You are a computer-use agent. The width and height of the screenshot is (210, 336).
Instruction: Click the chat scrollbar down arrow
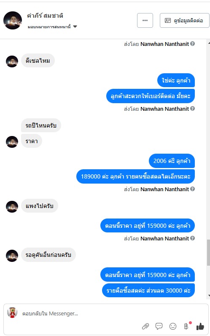click(x=209, y=296)
